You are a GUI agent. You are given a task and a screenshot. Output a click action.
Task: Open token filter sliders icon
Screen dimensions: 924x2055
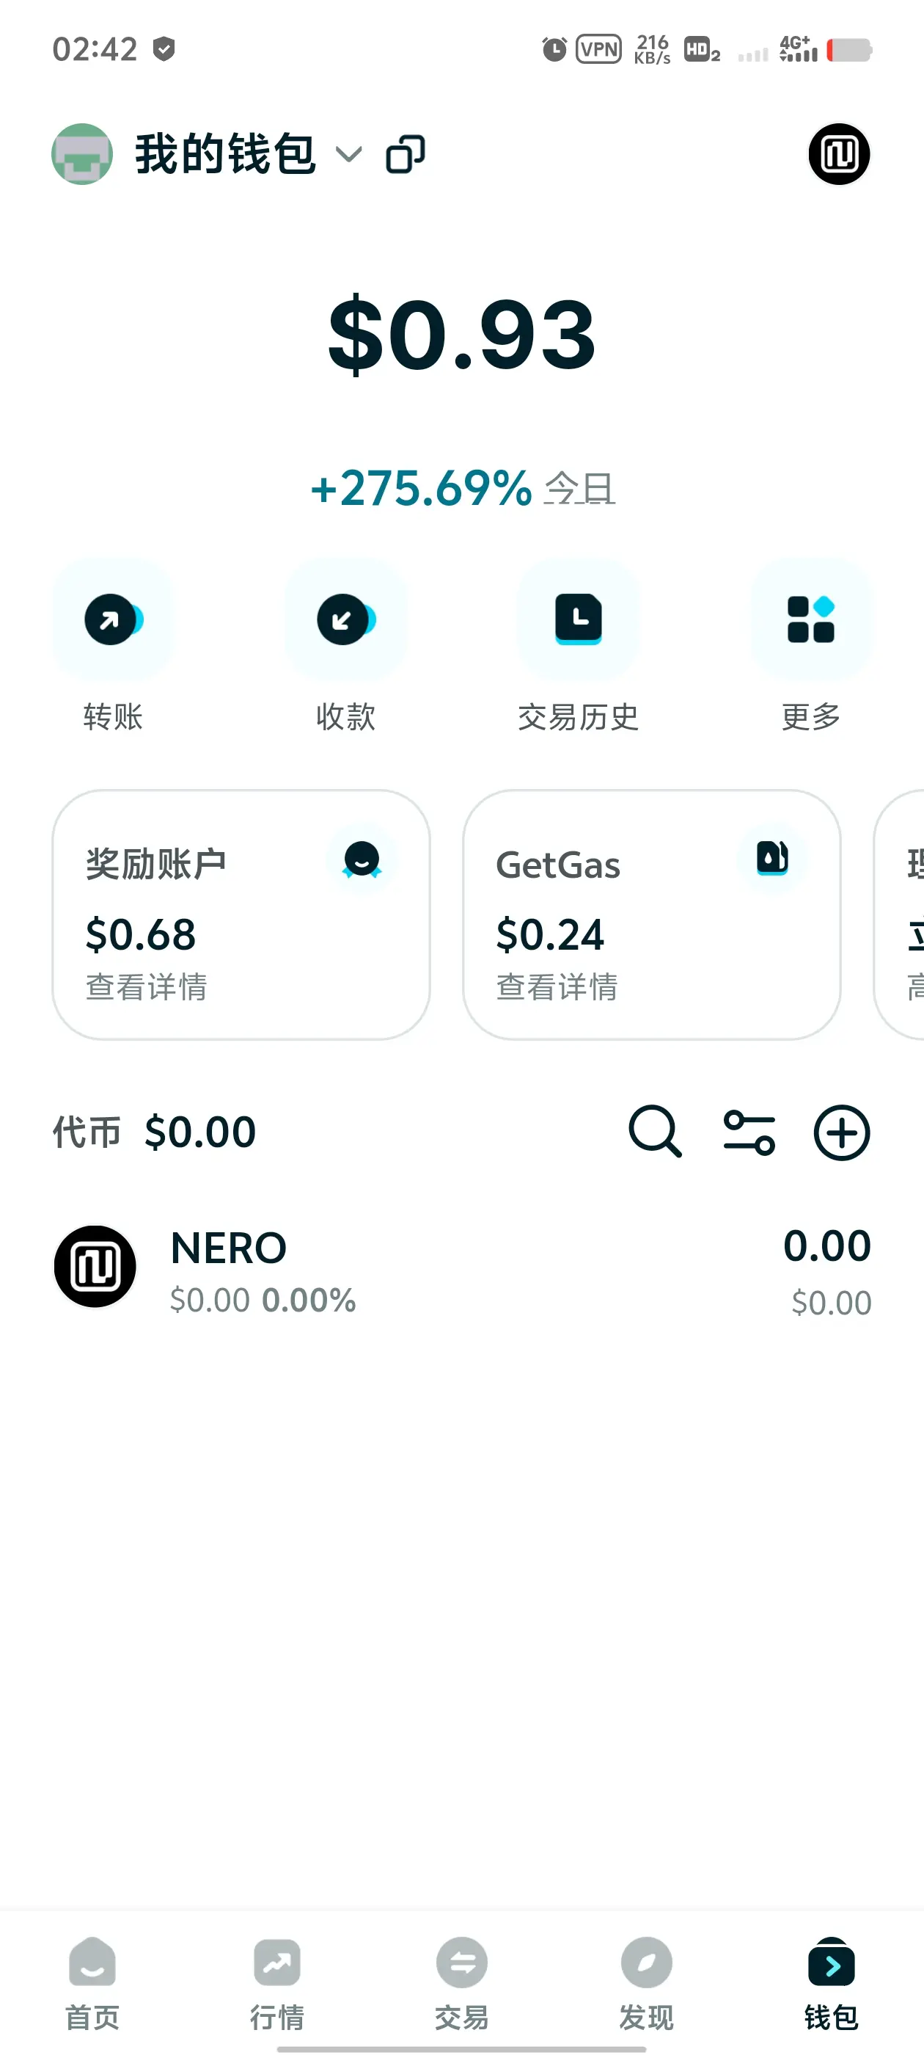click(749, 1132)
